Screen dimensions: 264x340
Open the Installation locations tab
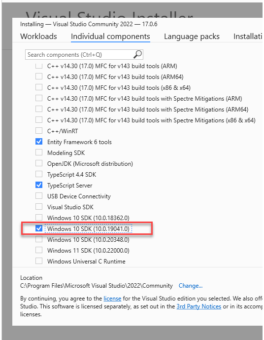[x=248, y=37]
